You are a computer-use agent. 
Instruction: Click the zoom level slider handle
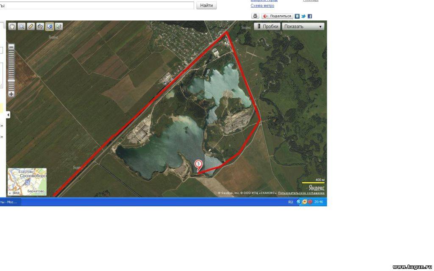(11, 80)
